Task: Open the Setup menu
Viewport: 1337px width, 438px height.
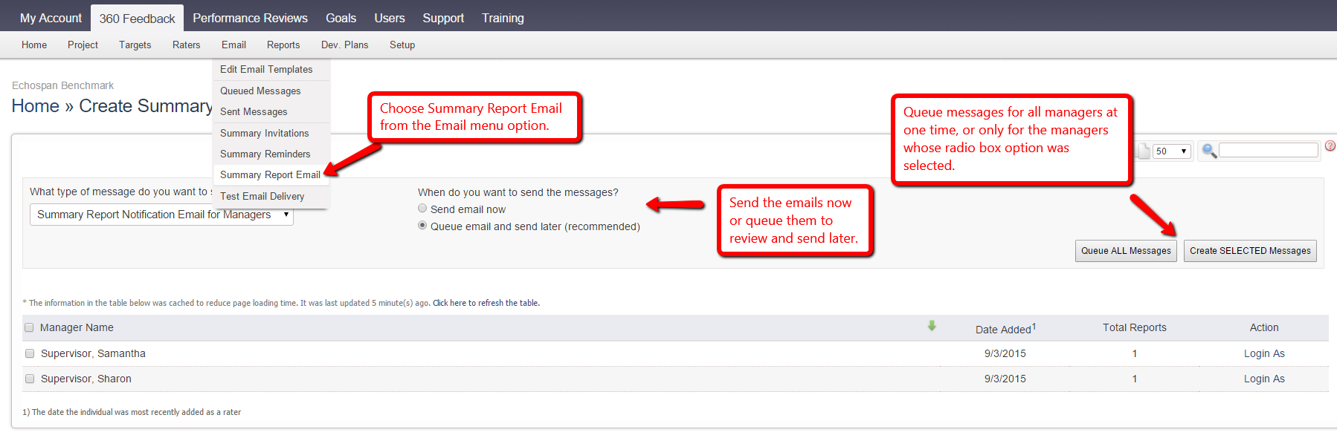Action: point(402,45)
